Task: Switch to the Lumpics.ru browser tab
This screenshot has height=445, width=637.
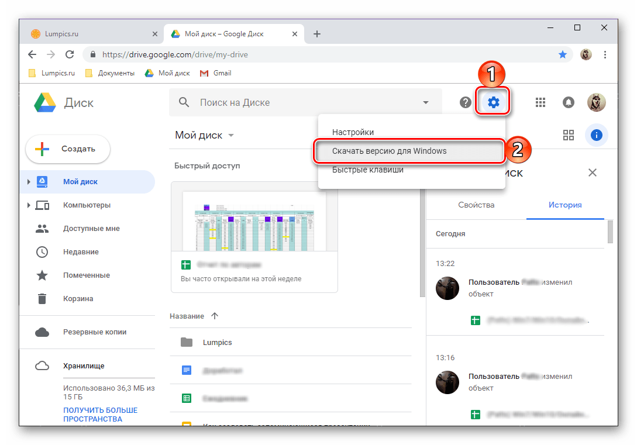Action: [x=94, y=34]
